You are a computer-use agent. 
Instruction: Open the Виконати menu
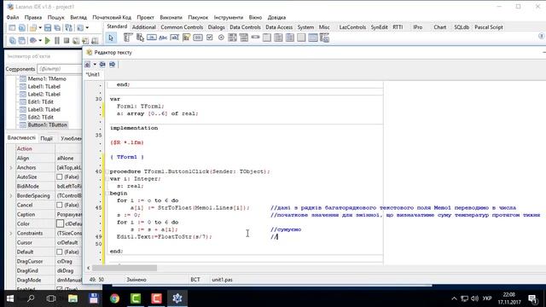pos(171,17)
